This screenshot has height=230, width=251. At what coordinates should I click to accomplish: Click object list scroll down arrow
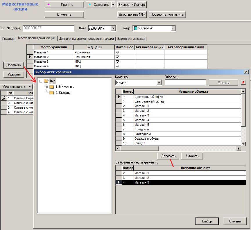[243, 144]
